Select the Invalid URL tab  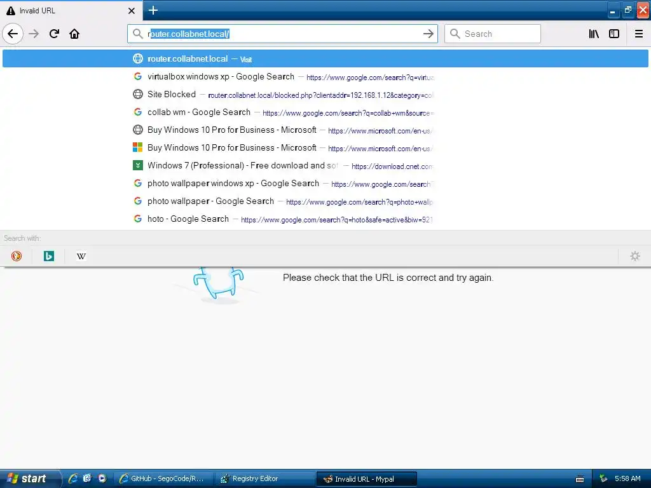(71, 11)
